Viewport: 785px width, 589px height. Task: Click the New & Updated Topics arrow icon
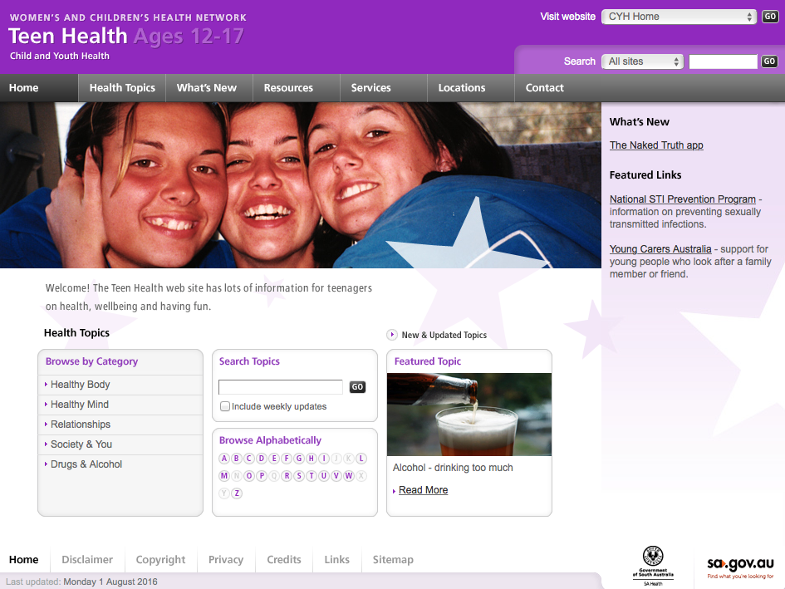(x=392, y=335)
